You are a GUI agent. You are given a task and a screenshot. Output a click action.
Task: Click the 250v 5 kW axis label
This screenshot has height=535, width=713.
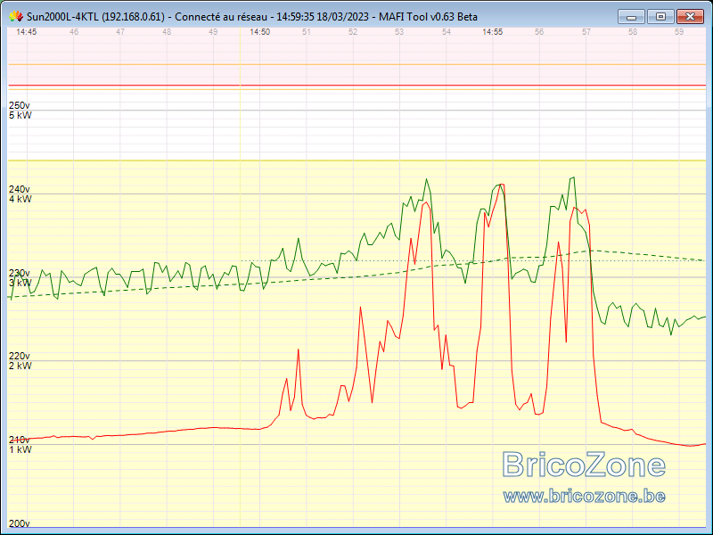[20, 111]
